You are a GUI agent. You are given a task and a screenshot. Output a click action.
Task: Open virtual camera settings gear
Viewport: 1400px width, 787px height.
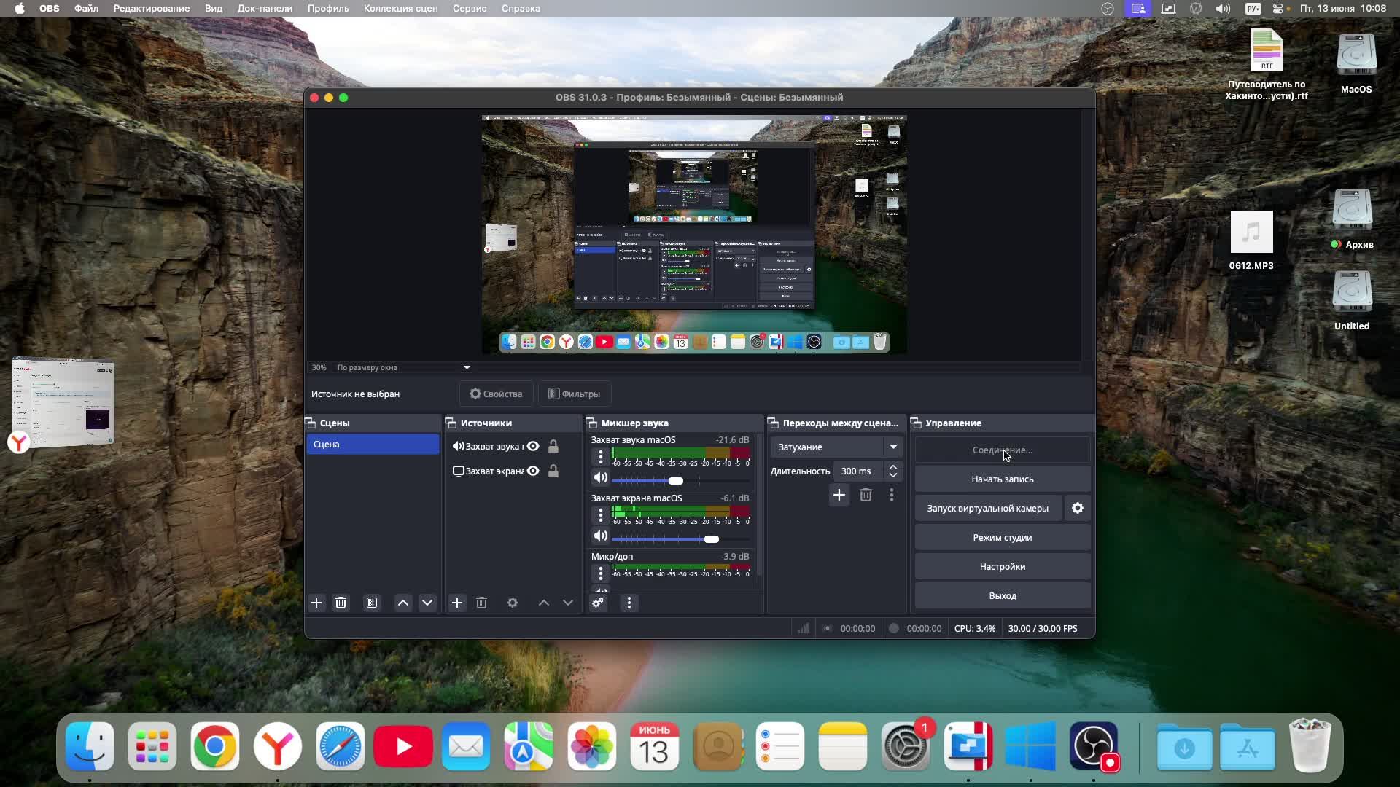point(1078,508)
